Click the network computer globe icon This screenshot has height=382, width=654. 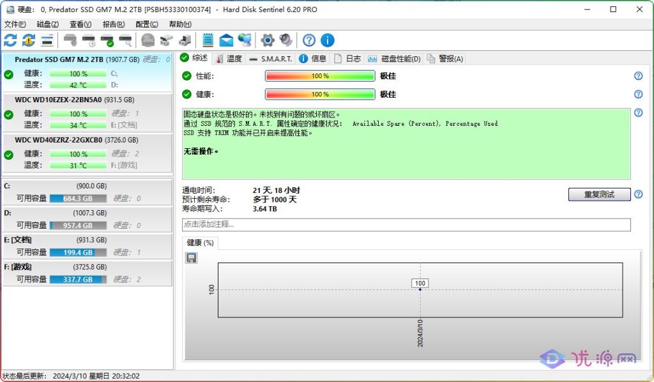[245, 40]
